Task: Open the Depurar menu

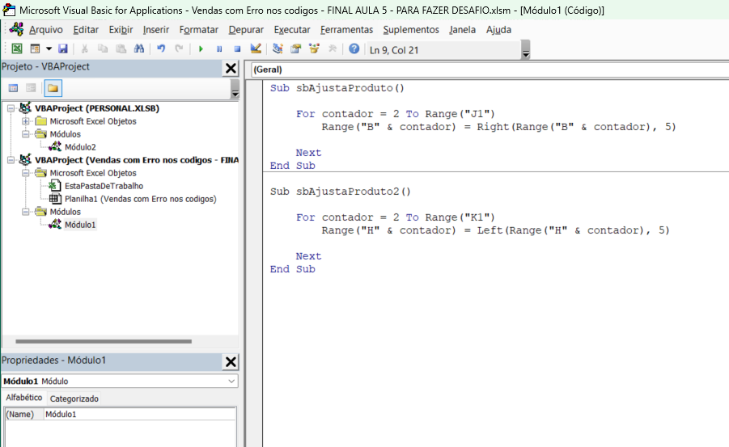Action: [246, 30]
